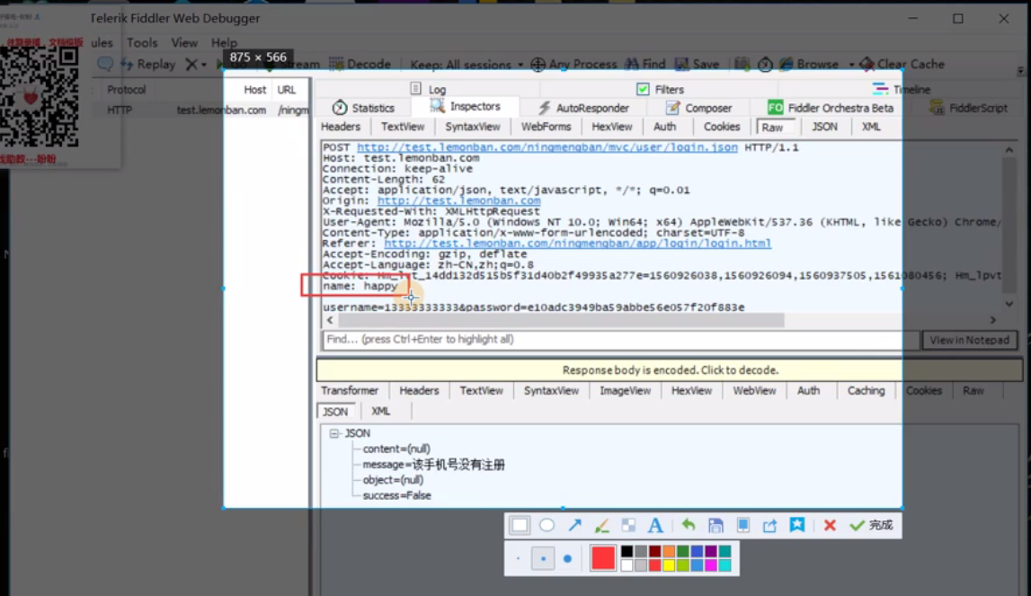
Task: Click the Origin test.lemonban.com link
Action: 459,200
